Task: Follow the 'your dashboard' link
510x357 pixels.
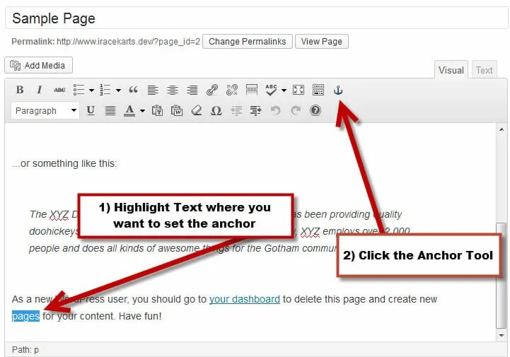Action: click(245, 299)
